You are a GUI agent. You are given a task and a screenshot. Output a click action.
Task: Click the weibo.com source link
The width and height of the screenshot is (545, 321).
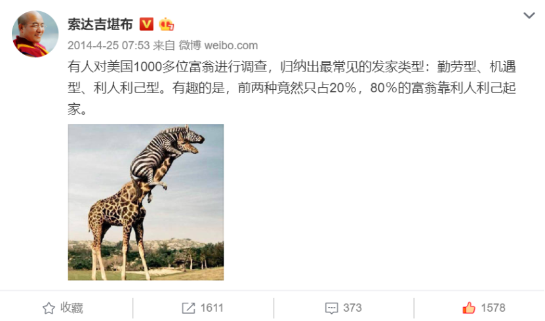click(231, 45)
